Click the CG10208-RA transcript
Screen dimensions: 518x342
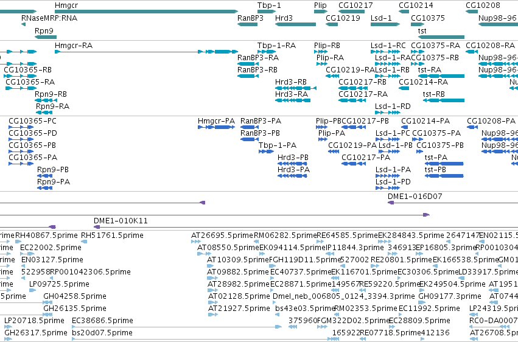click(472, 52)
